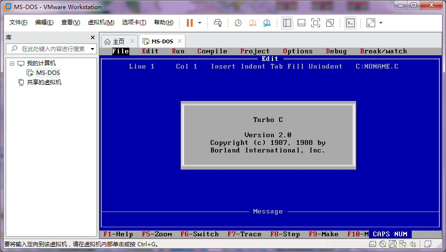Click the F1-Help shortcut in bottom bar
Screen dimensions: 446x252
(x=118, y=234)
